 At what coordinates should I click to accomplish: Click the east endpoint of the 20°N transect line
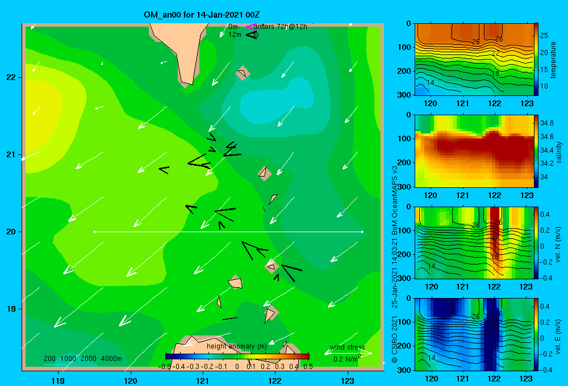(362, 232)
